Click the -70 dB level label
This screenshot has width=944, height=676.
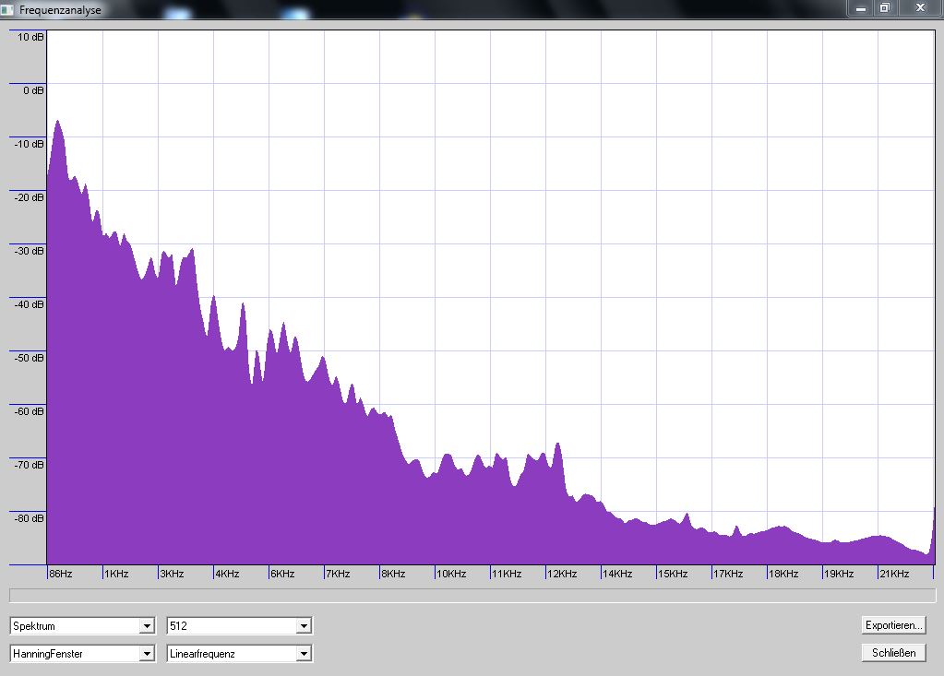[x=29, y=466]
